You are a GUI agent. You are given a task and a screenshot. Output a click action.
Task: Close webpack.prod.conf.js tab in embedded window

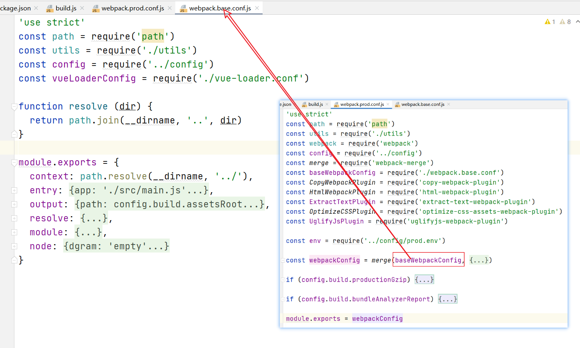(388, 104)
